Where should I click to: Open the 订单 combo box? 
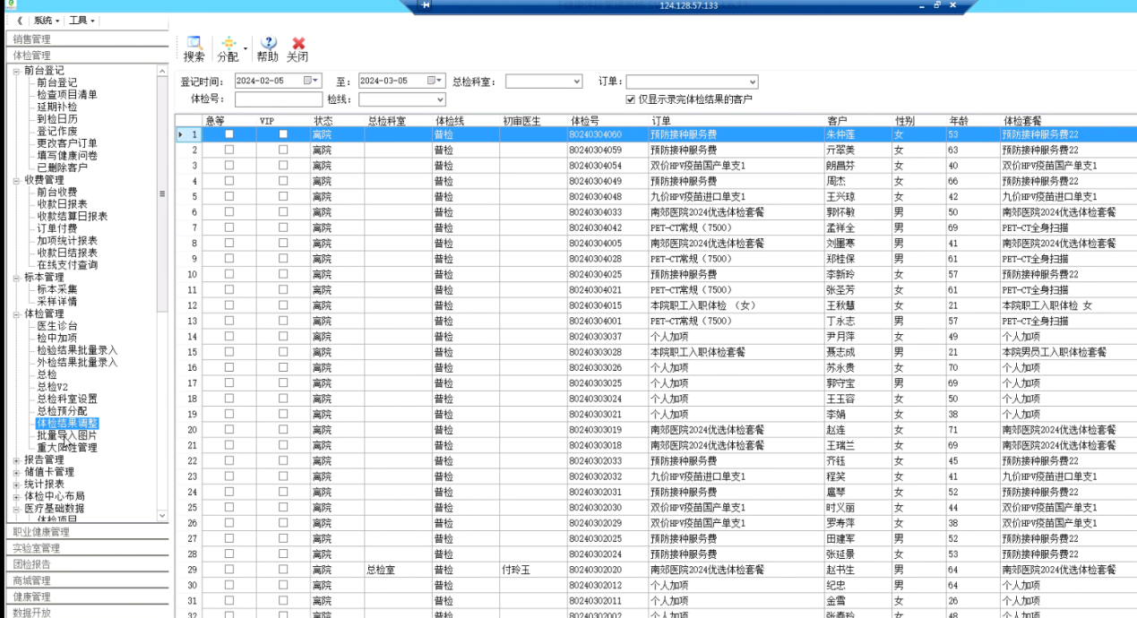(x=692, y=82)
